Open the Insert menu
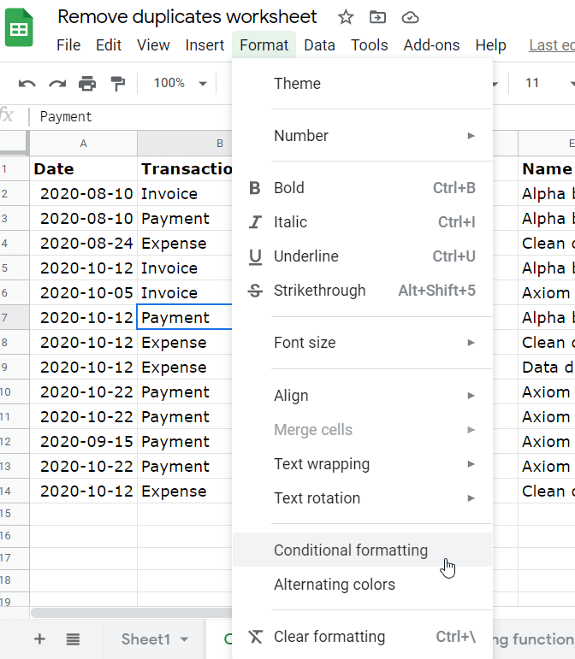 pos(205,45)
